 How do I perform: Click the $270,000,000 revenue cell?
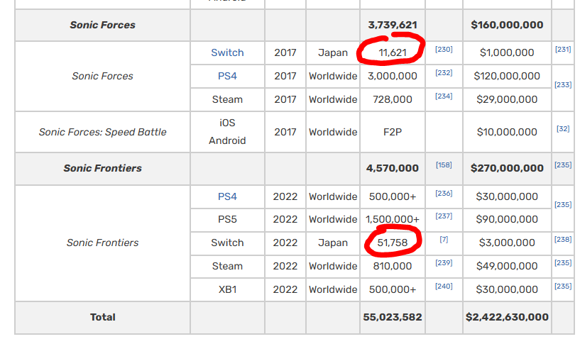[x=507, y=168]
